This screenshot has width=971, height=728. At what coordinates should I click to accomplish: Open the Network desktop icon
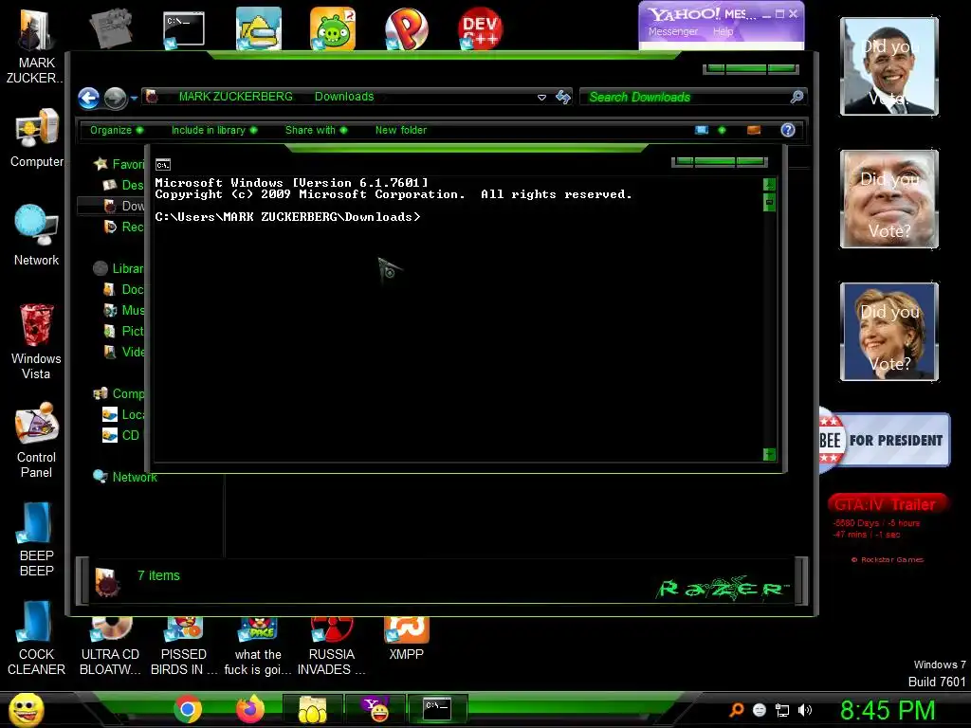click(37, 235)
